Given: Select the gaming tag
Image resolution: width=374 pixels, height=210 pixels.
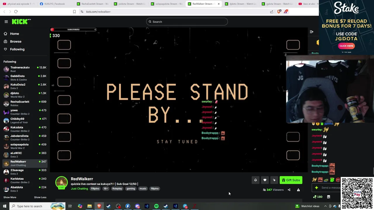Looking at the screenshot, I should click(131, 189).
